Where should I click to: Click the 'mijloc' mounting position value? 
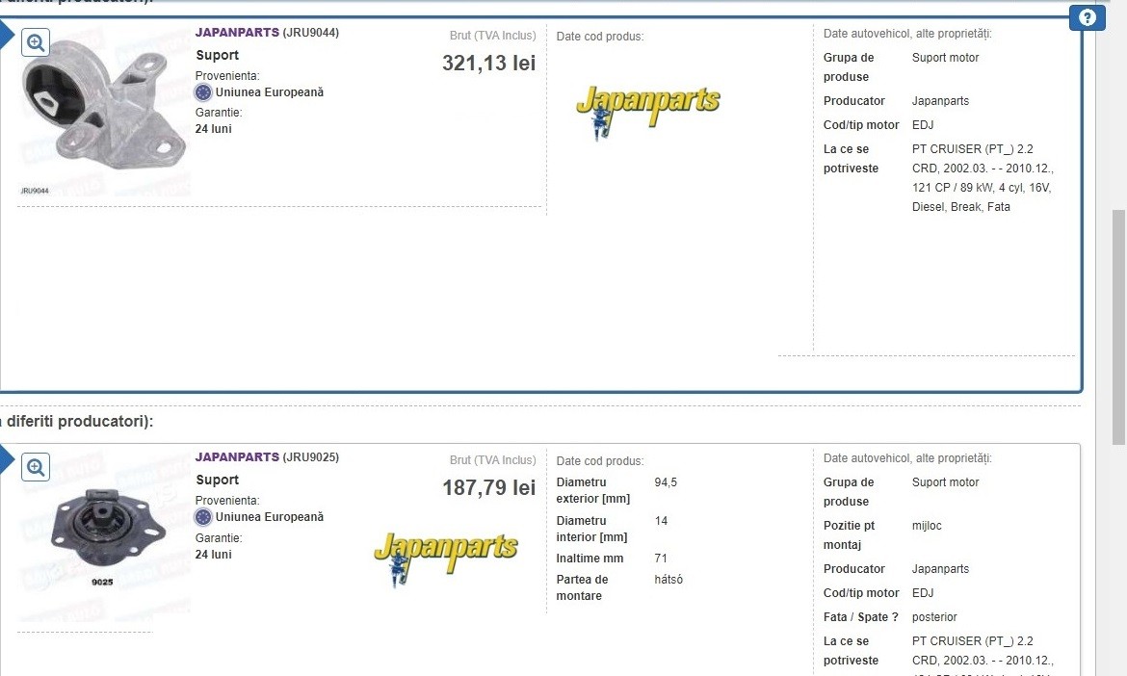point(927,526)
